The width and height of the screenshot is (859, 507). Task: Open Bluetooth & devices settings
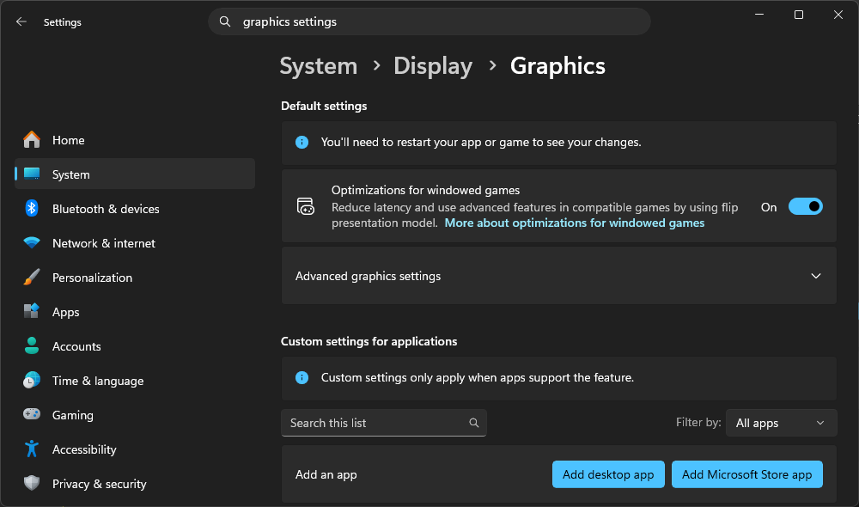coord(106,209)
